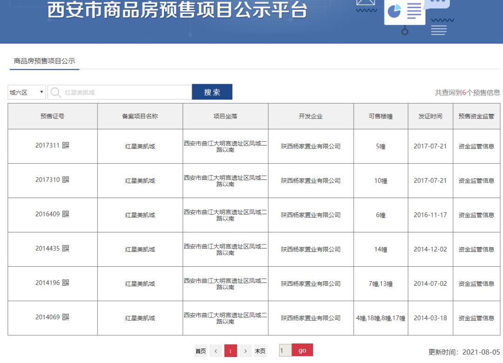The height and width of the screenshot is (363, 503).
Task: Click the 红星美凯城 search input field
Action: pyautogui.click(x=126, y=92)
